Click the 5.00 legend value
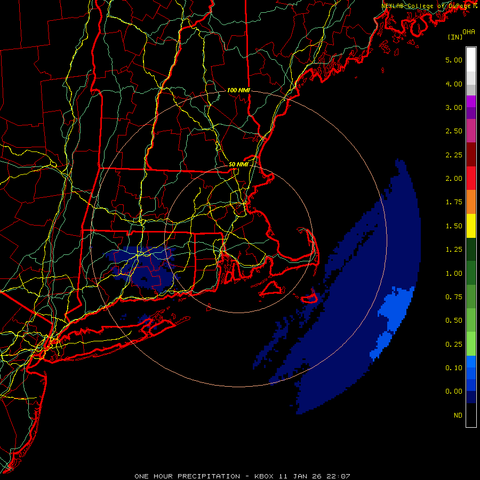This screenshot has height=480, width=480. [x=454, y=60]
